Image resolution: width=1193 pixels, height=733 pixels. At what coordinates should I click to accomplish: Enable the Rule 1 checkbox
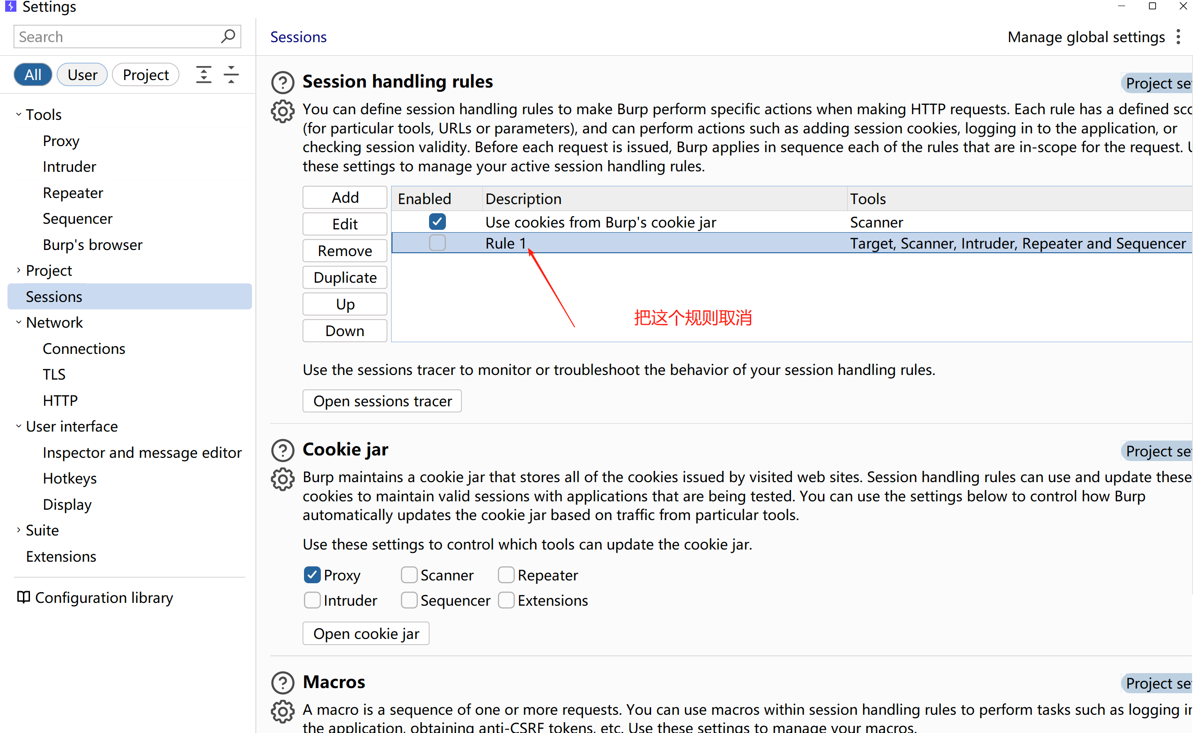(x=437, y=243)
